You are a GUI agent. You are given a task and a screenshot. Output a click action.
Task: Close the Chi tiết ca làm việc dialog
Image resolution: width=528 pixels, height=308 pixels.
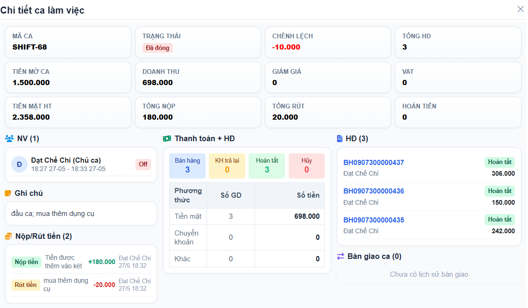pos(521,9)
